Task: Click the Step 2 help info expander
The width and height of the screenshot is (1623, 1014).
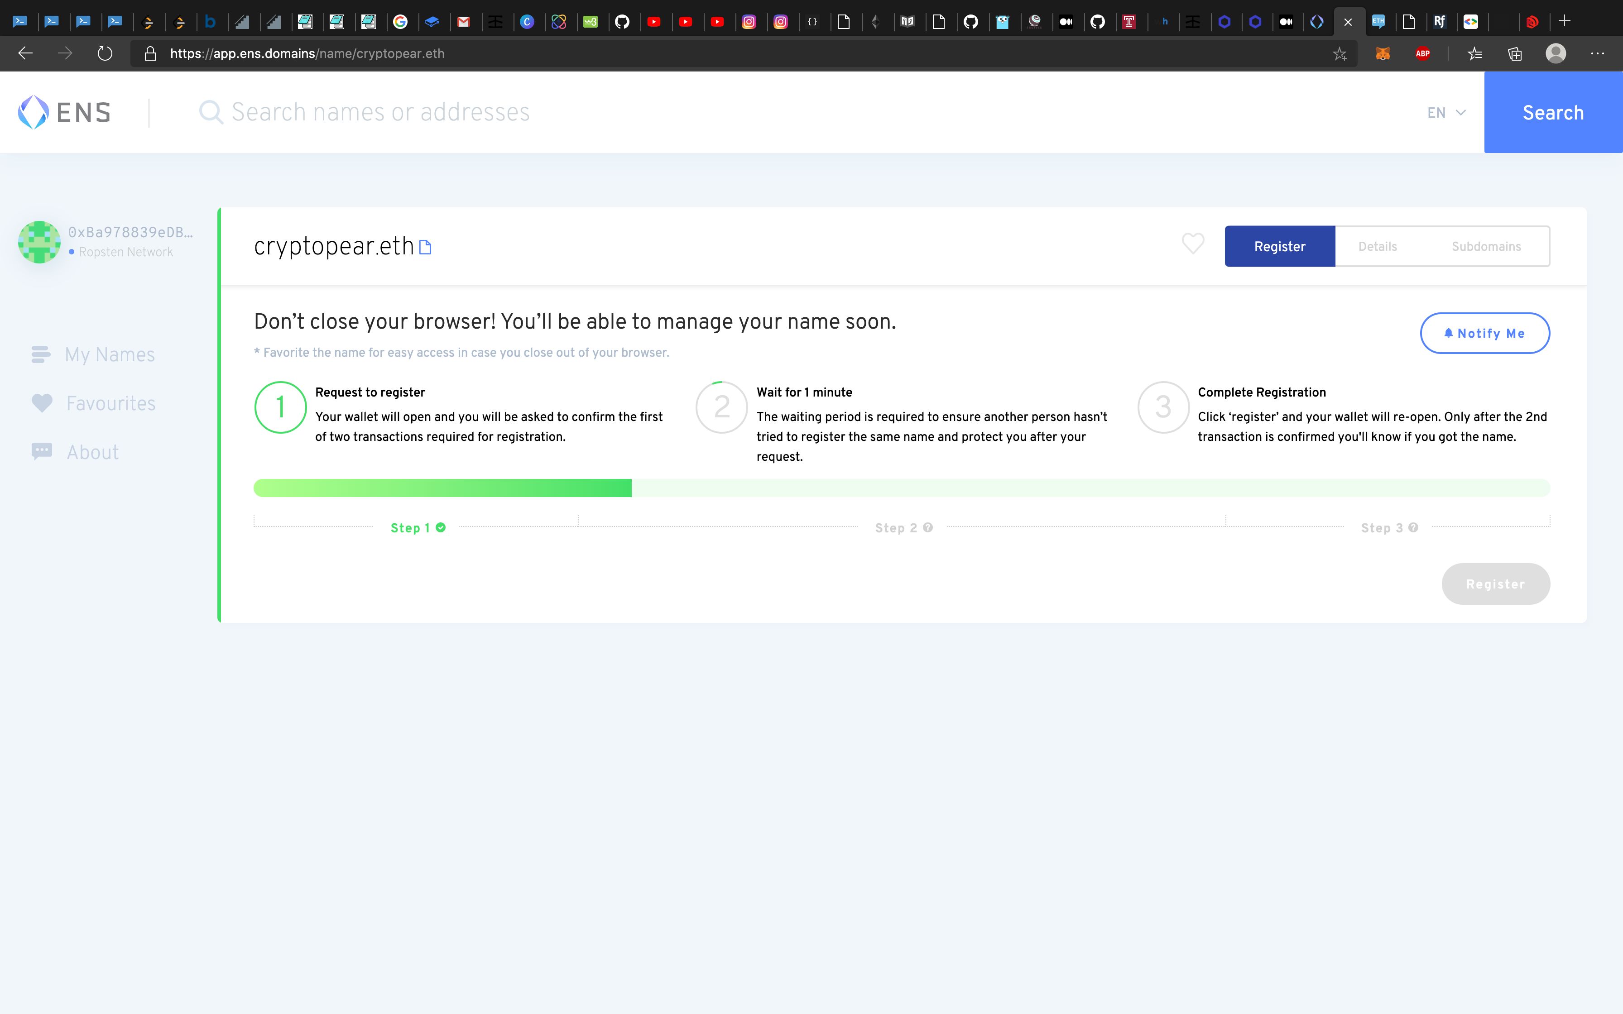Action: tap(927, 527)
